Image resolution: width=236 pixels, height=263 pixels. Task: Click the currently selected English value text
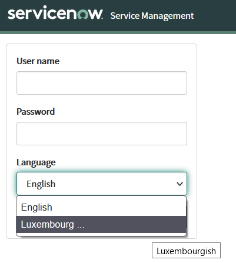click(41, 184)
